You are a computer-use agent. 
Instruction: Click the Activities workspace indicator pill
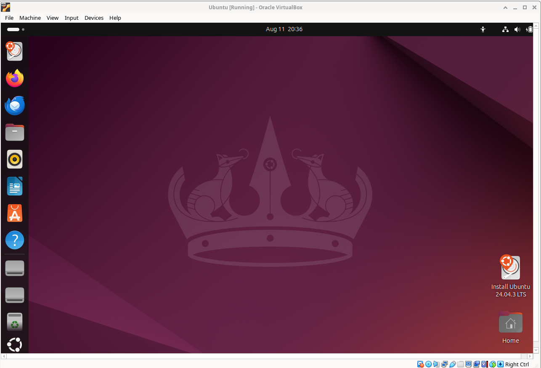tap(13, 29)
